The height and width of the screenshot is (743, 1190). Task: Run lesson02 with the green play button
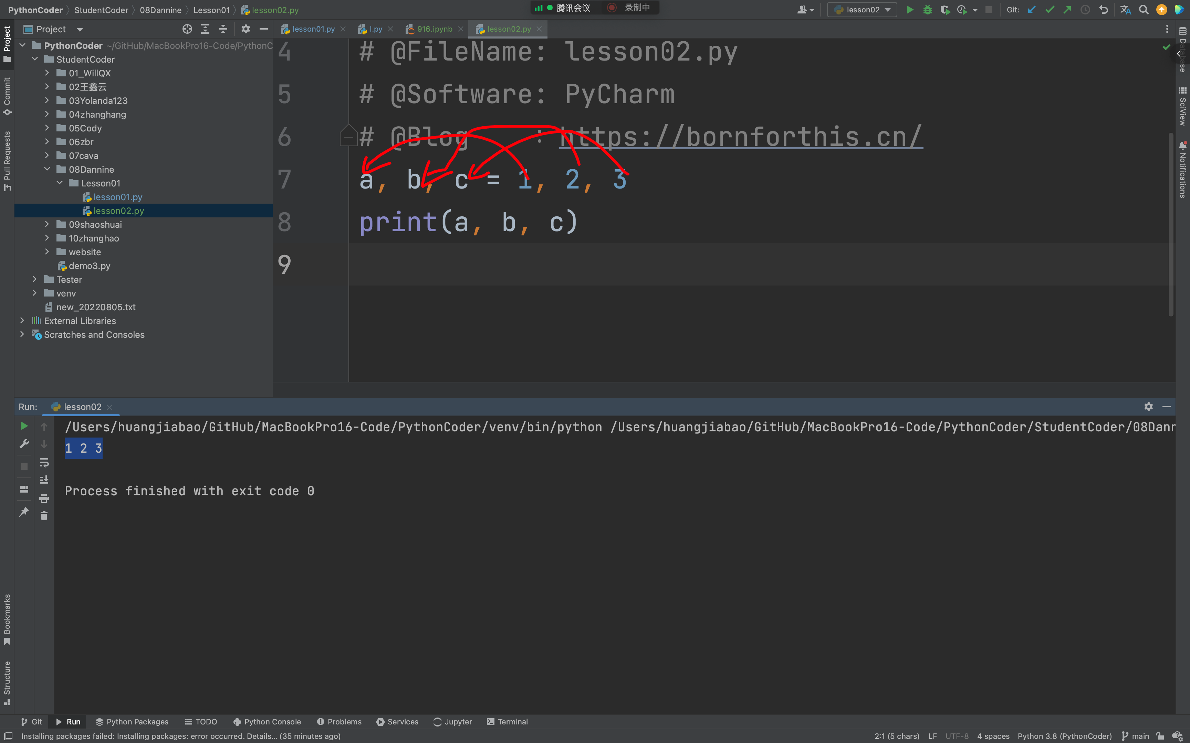910,10
